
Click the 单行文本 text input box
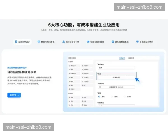click(116, 68)
